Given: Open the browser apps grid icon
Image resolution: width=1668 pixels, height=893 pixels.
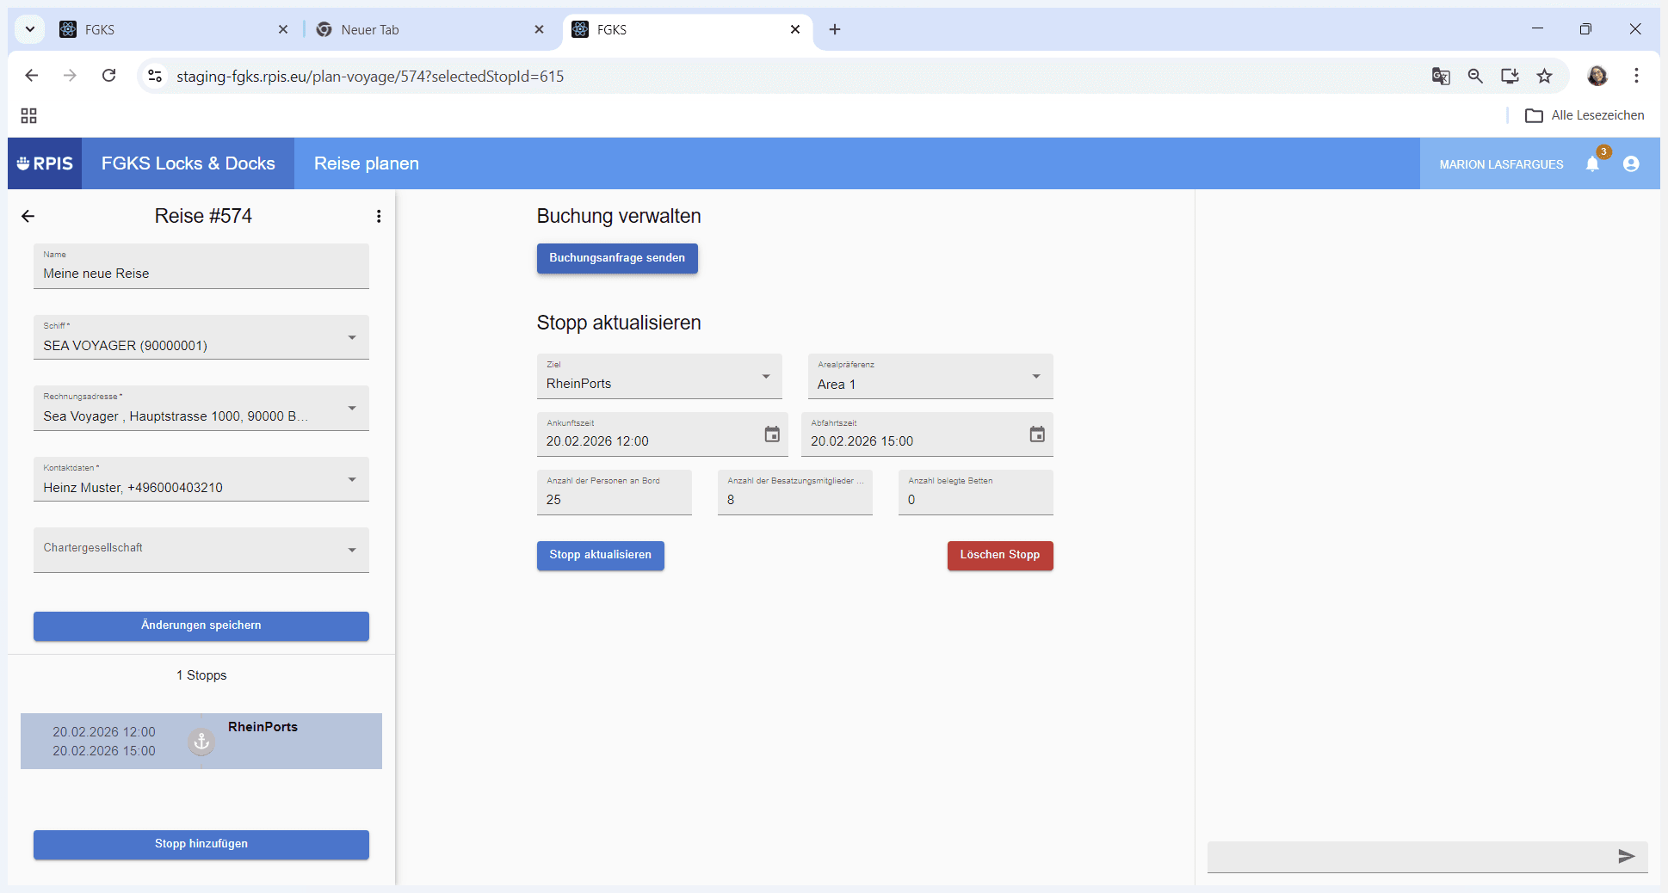Looking at the screenshot, I should (28, 115).
